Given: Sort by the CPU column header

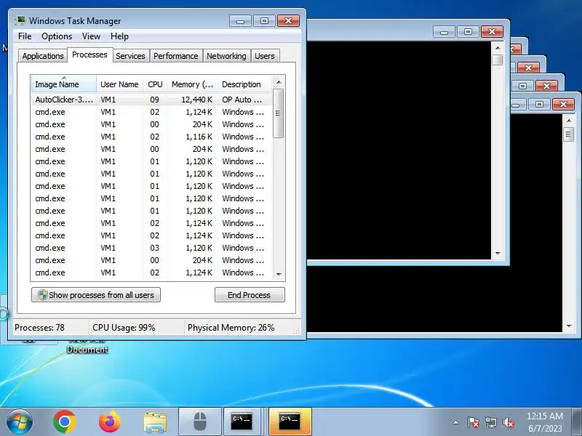Looking at the screenshot, I should click(x=155, y=84).
